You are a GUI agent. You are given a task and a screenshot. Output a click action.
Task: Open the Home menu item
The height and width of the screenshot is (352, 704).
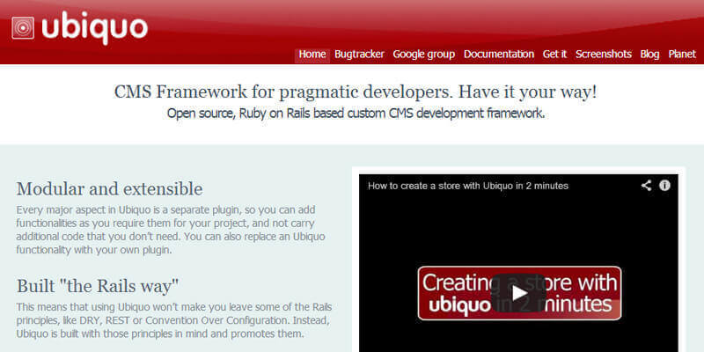[x=312, y=55]
